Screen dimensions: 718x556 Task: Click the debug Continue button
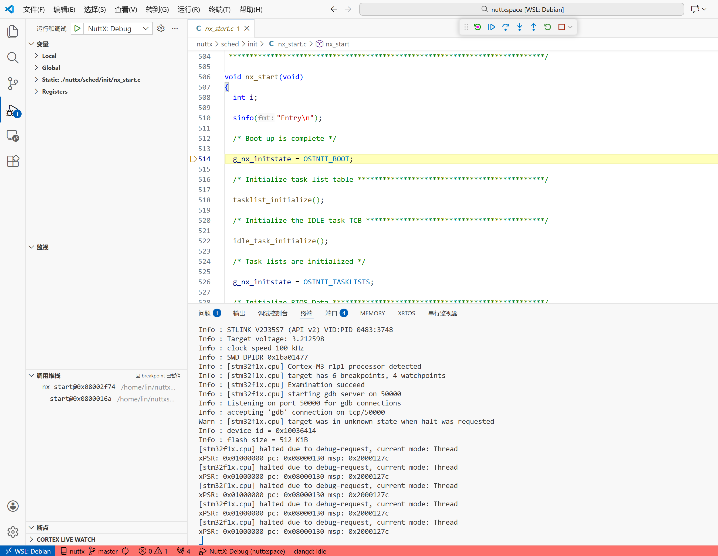tap(491, 27)
